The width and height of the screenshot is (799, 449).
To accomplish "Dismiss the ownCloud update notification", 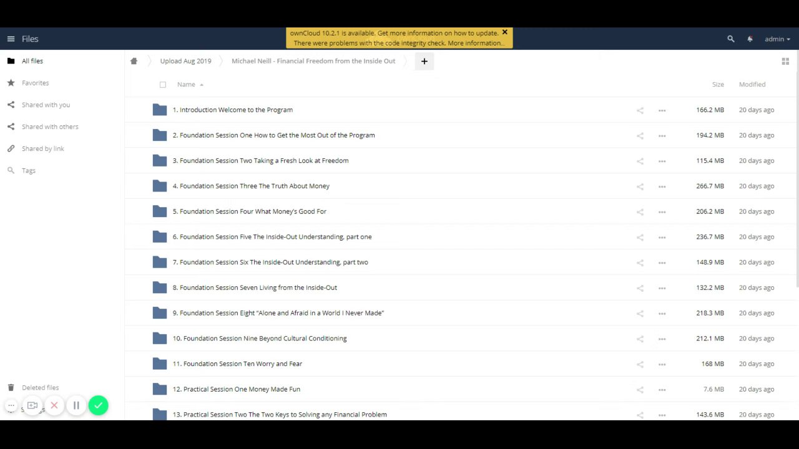I will click(x=505, y=32).
